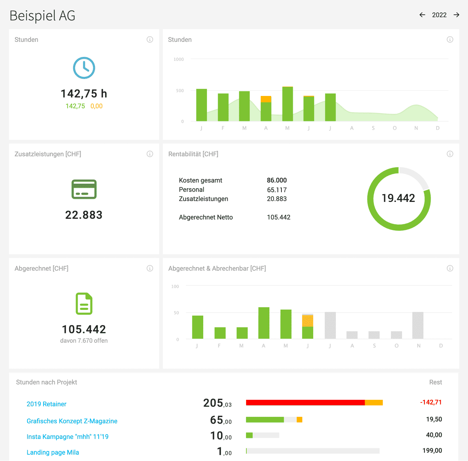This screenshot has height=461, width=468.
Task: Open info icon on Abgerechnet & Abrechenbar chart
Action: 450,268
